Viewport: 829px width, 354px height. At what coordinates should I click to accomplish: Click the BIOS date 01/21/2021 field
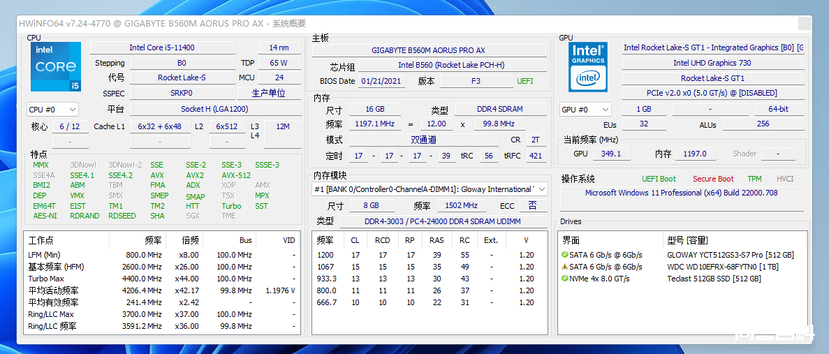pyautogui.click(x=382, y=81)
